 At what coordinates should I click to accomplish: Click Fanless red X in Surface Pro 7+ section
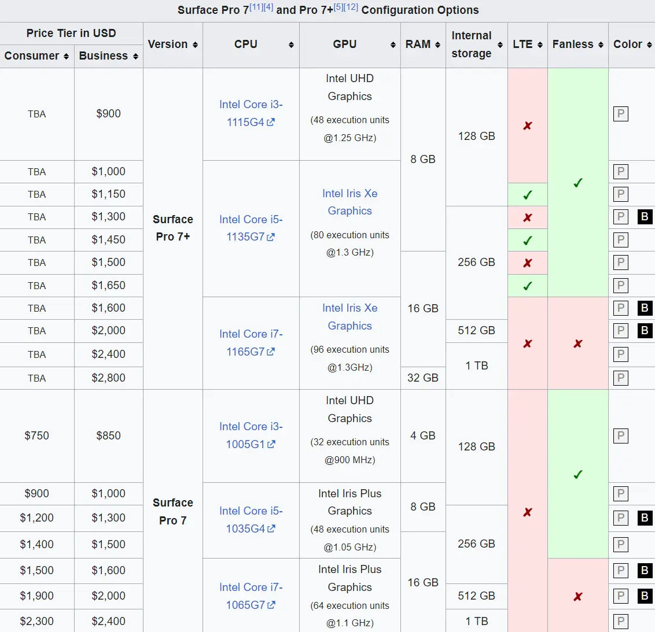pyautogui.click(x=577, y=343)
